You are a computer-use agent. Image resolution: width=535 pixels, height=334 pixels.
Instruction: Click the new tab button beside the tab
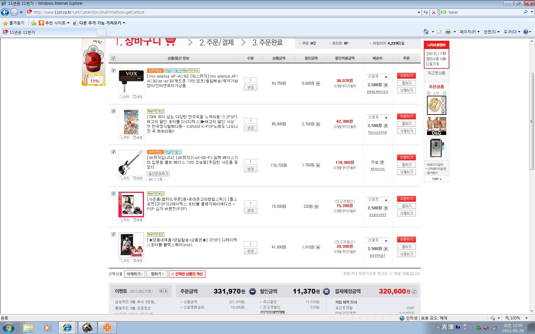pyautogui.click(x=101, y=32)
